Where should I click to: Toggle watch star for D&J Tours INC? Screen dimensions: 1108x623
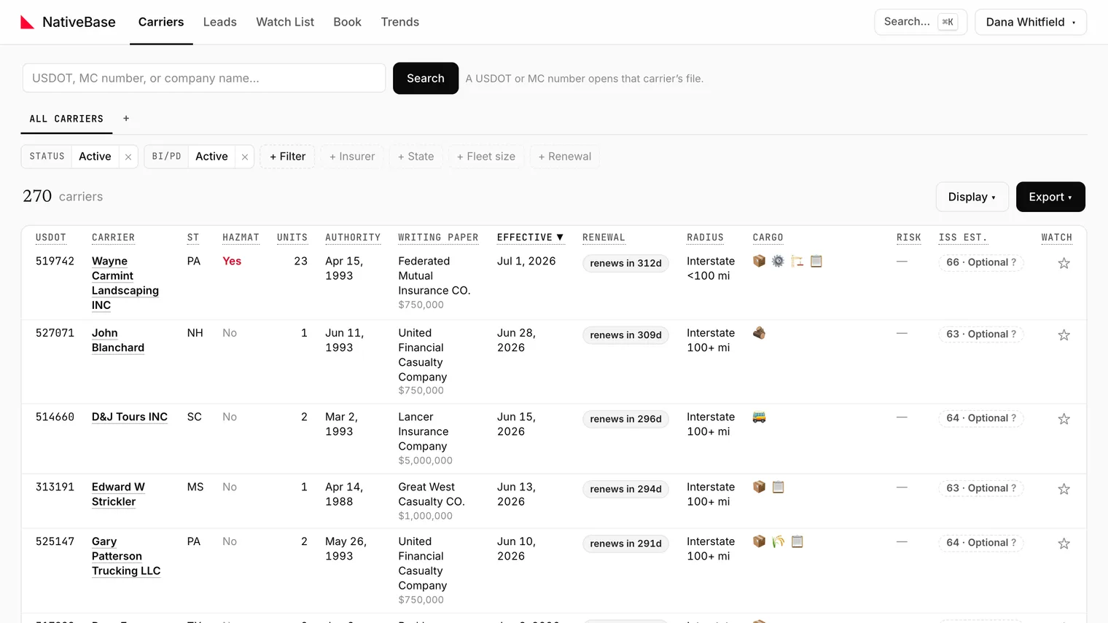click(1064, 418)
